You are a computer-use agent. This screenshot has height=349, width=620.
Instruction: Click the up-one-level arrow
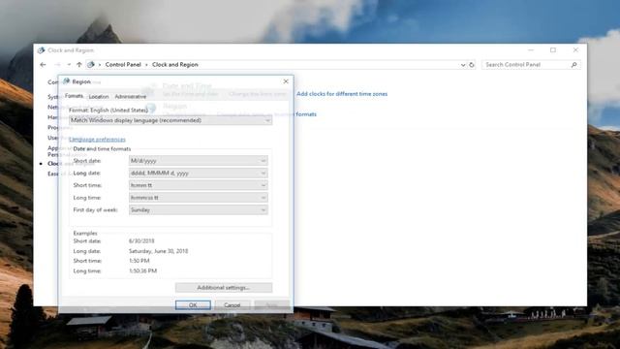pyautogui.click(x=79, y=65)
